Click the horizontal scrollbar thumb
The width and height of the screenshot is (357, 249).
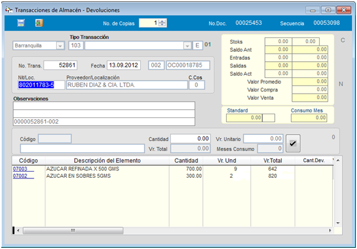pos(73,230)
